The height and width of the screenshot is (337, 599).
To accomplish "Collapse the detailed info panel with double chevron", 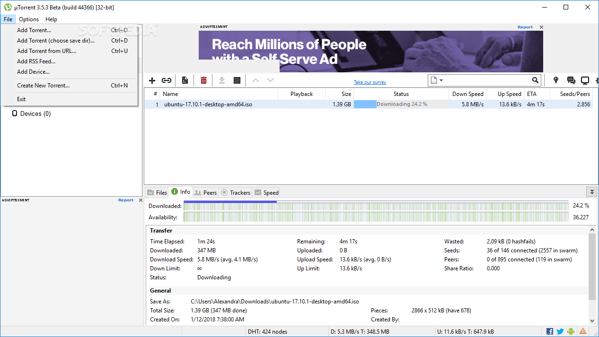I will pos(592,191).
